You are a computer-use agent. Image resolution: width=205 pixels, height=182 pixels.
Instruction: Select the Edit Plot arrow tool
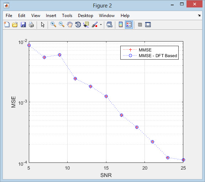point(43,24)
